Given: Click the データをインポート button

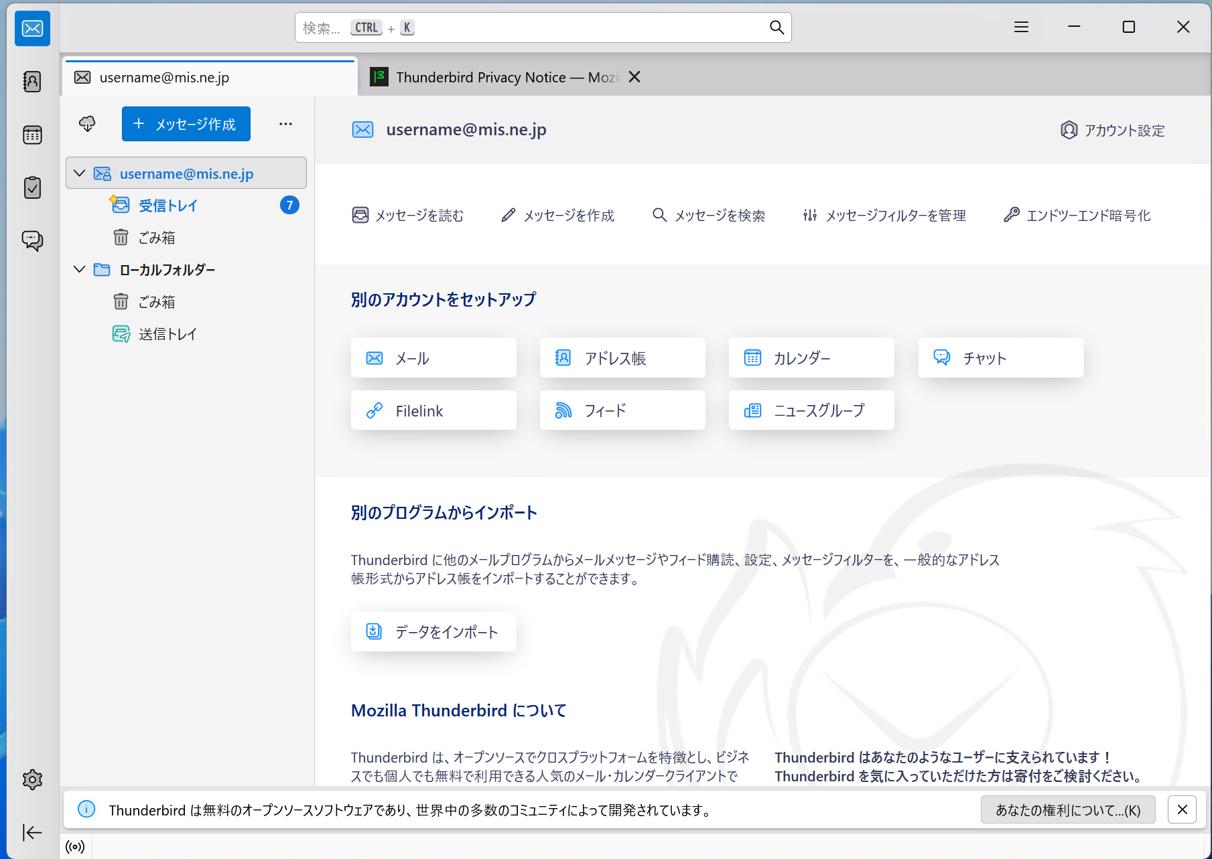Looking at the screenshot, I should pyautogui.click(x=433, y=631).
